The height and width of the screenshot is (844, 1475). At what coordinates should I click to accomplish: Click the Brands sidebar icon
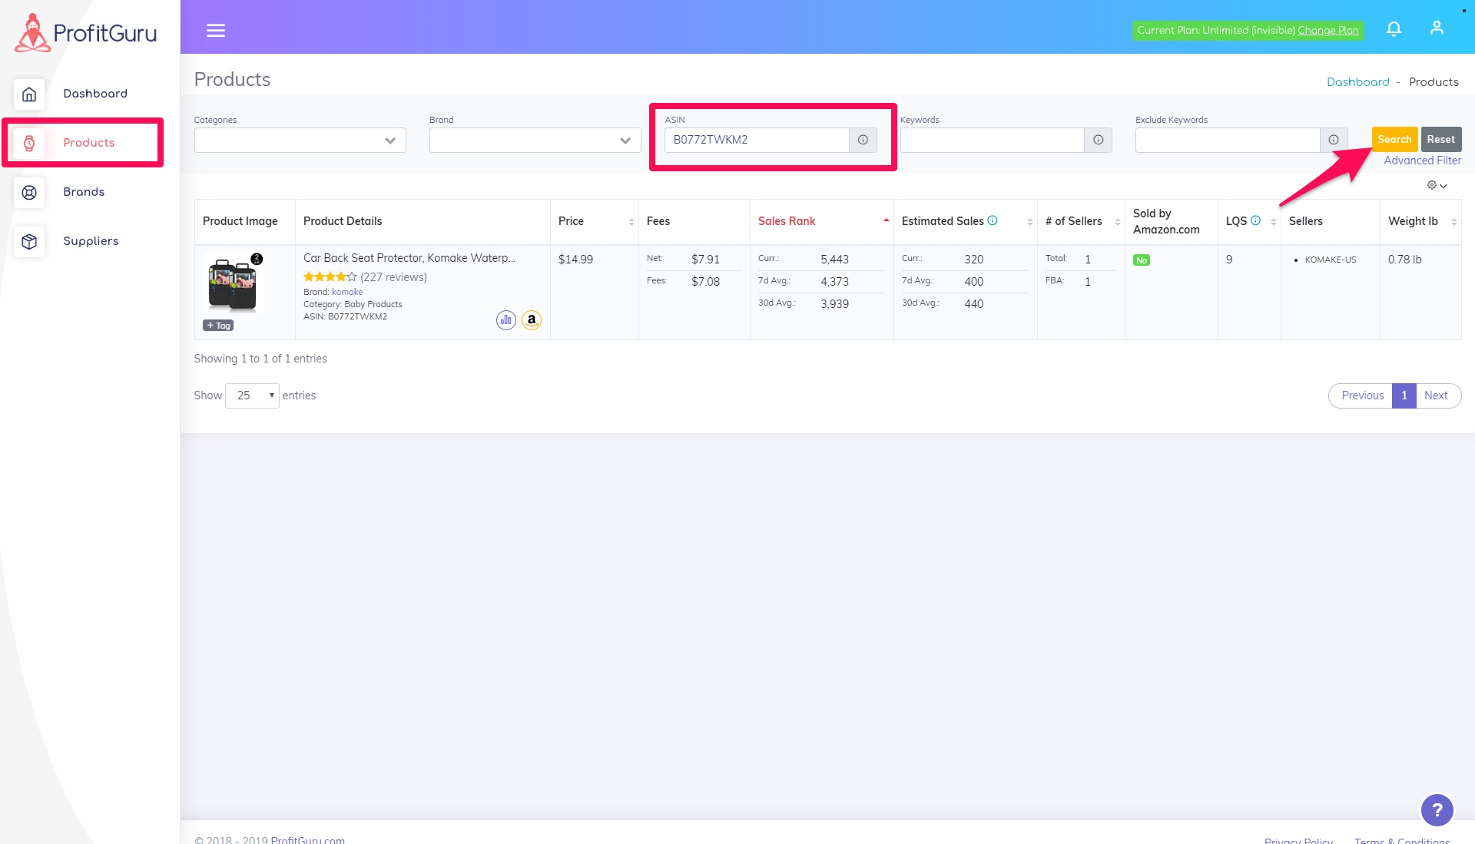(x=29, y=192)
